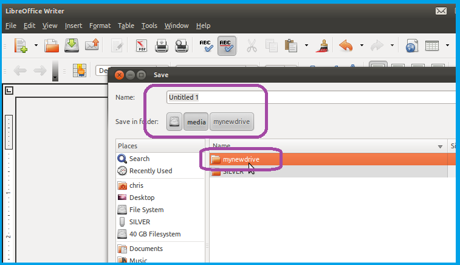This screenshot has height=265, width=460.
Task: Open the Styles and Formatting icon
Action: [x=80, y=71]
